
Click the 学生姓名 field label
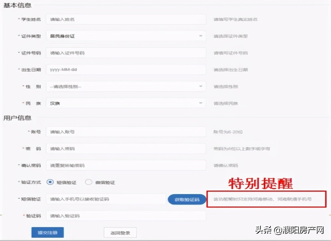click(31, 19)
